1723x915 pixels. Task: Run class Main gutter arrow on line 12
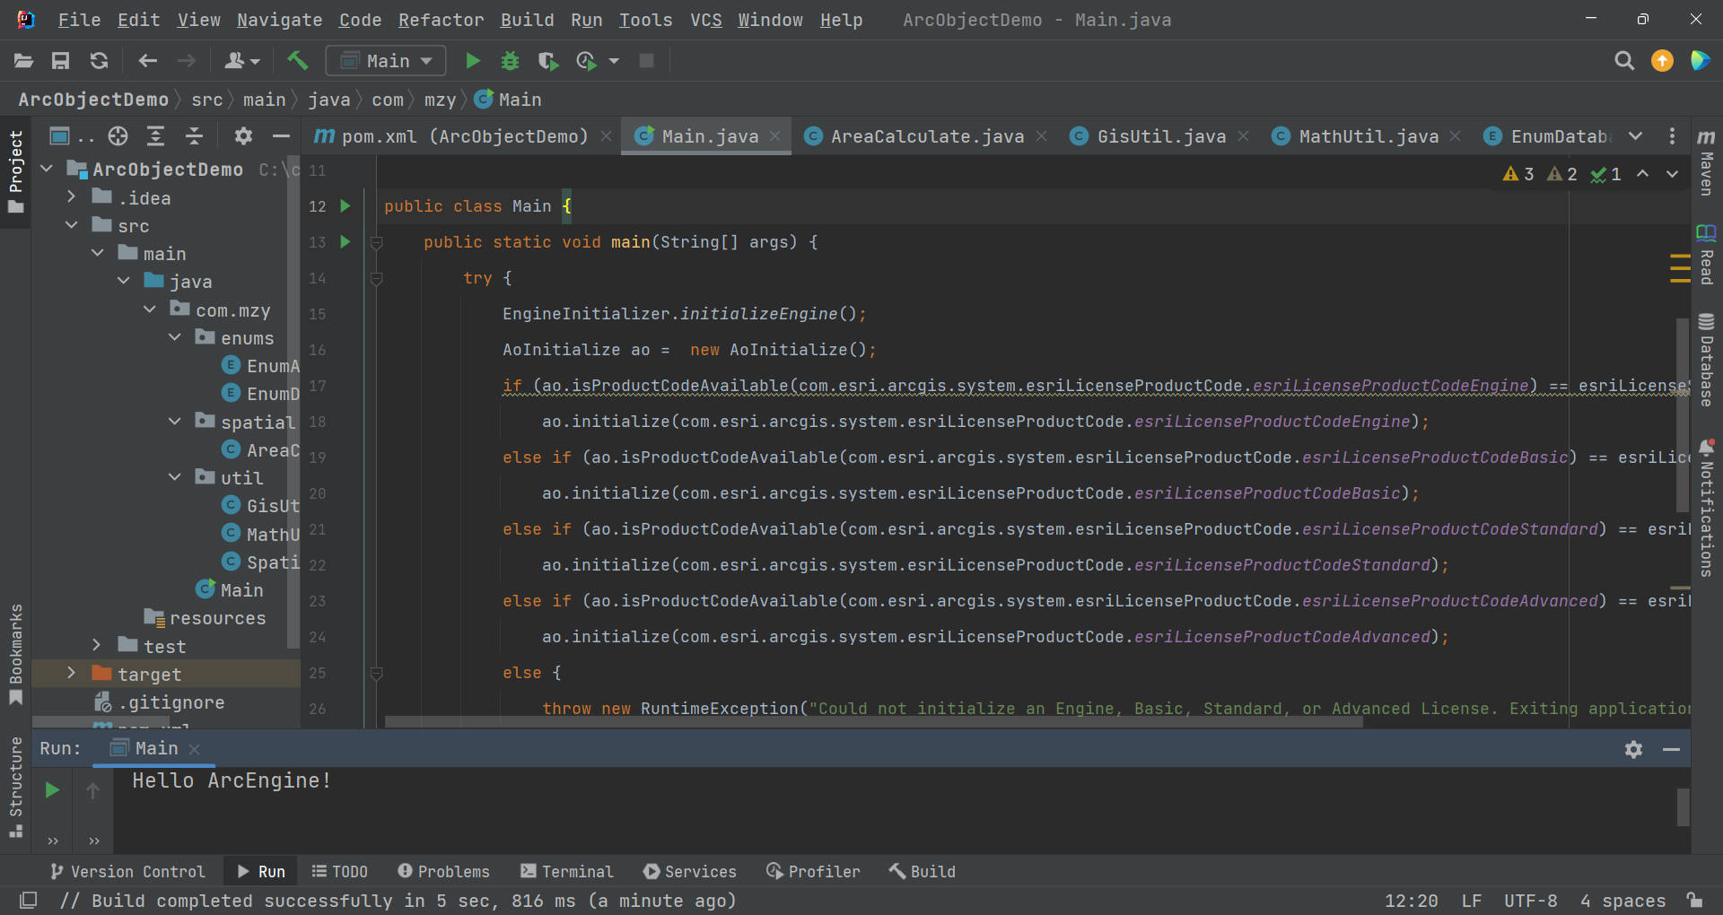pos(345,206)
